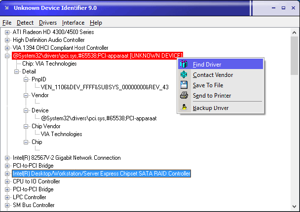Open the Help menu
The height and width of the screenshot is (212, 300).
[x=96, y=23]
